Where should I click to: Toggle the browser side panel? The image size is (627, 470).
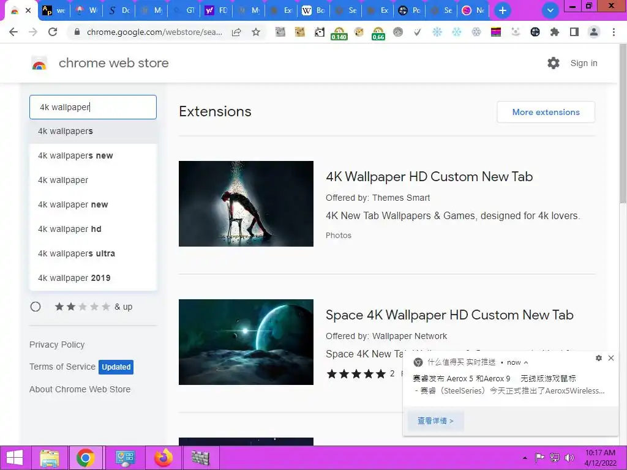[x=574, y=32]
